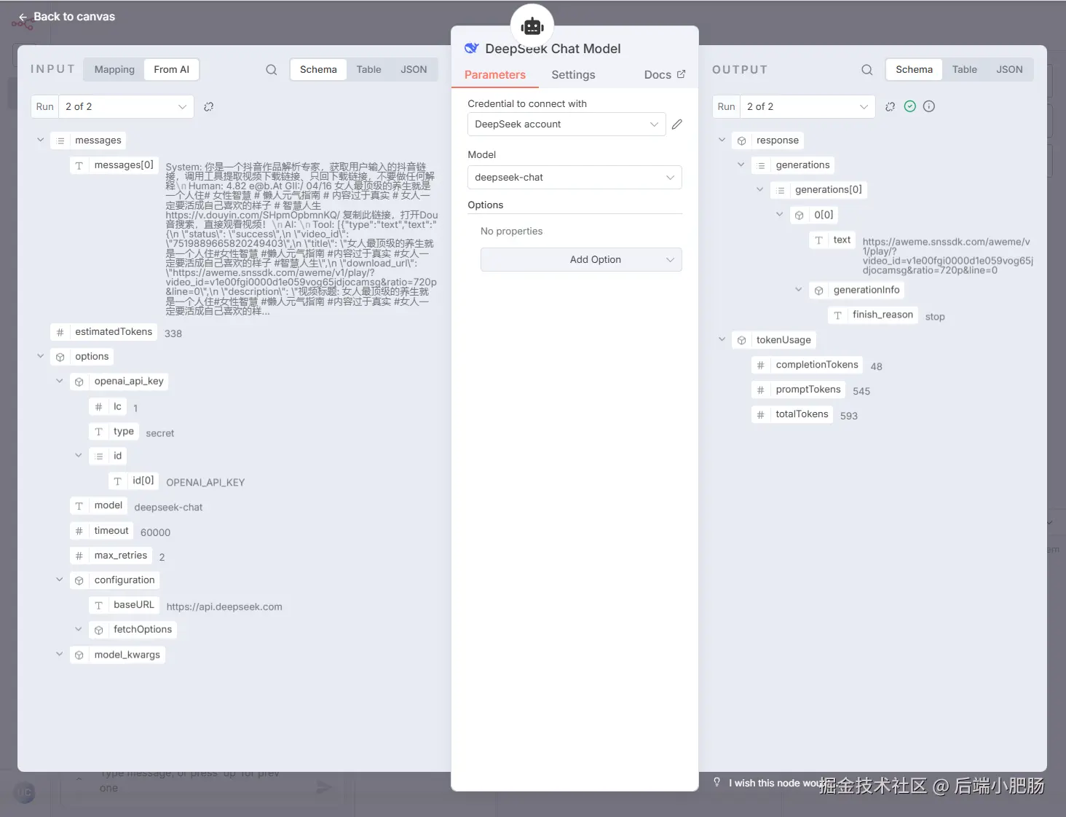The height and width of the screenshot is (817, 1066).
Task: Collapse the id list node
Action: tap(79, 455)
